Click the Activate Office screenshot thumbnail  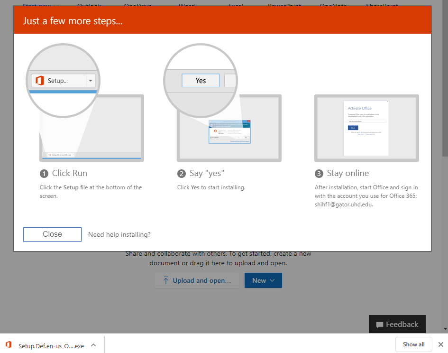pyautogui.click(x=366, y=128)
